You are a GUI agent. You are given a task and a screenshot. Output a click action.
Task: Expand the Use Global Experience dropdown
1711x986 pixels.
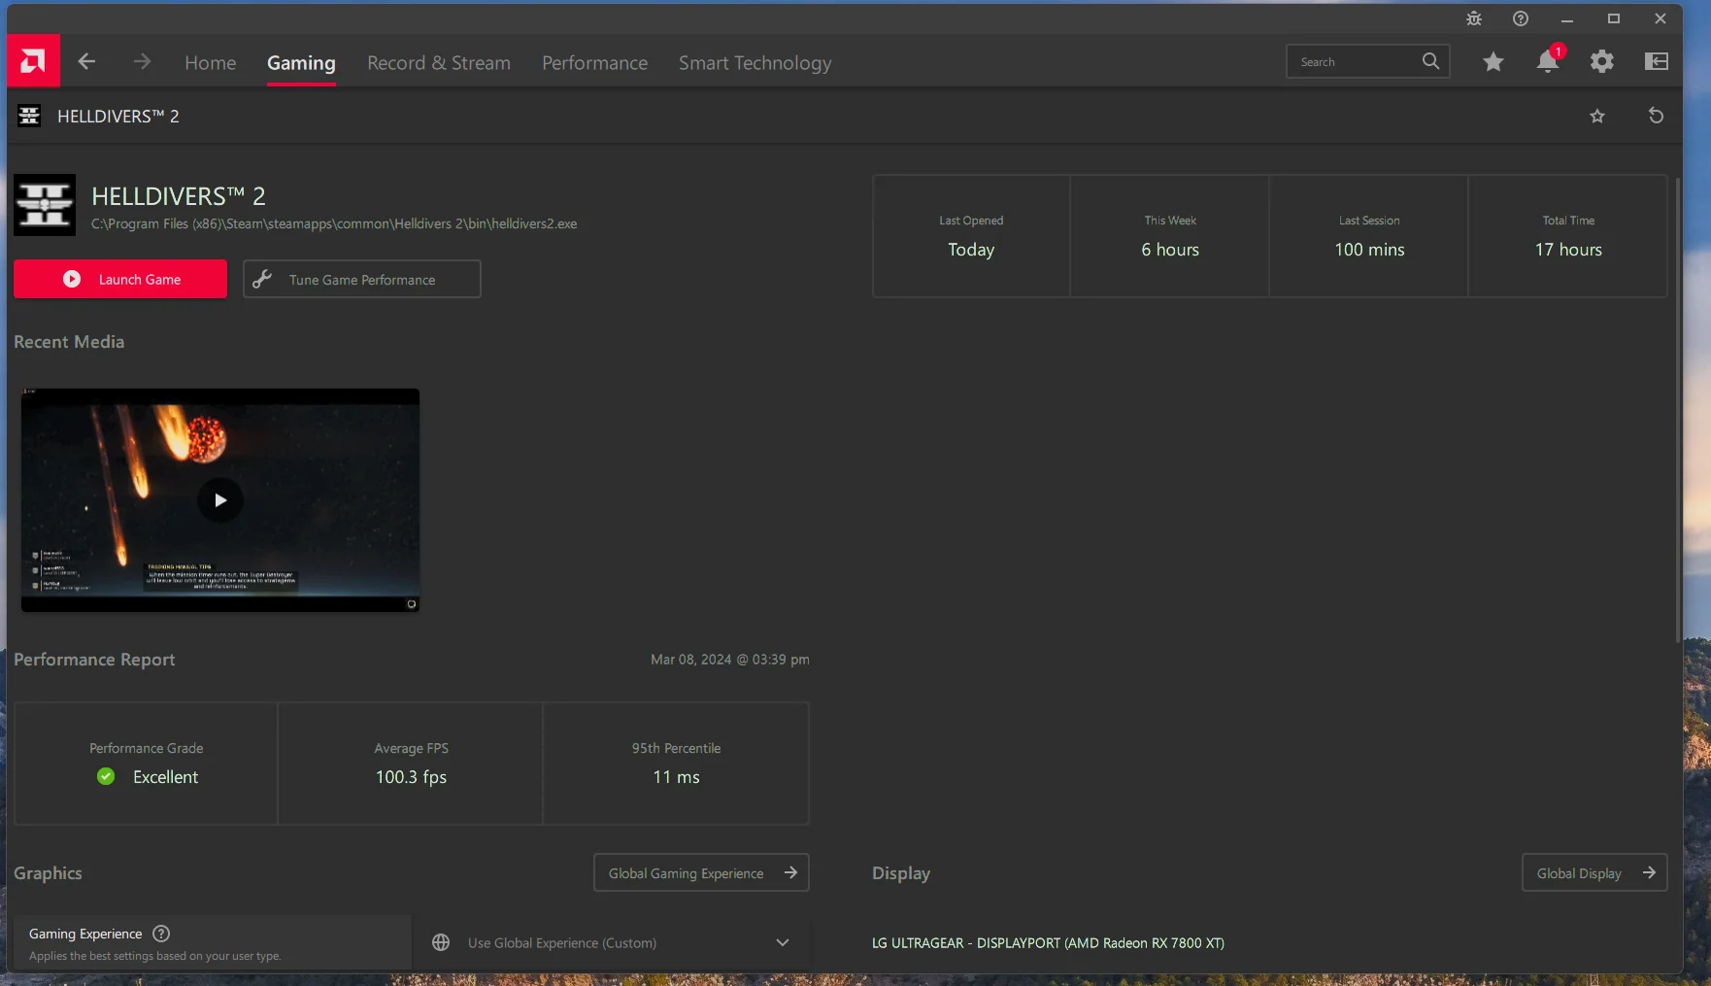click(x=783, y=942)
